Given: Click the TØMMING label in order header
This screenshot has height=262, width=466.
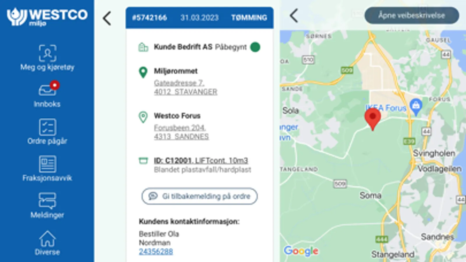Looking at the screenshot, I should pos(249,18).
